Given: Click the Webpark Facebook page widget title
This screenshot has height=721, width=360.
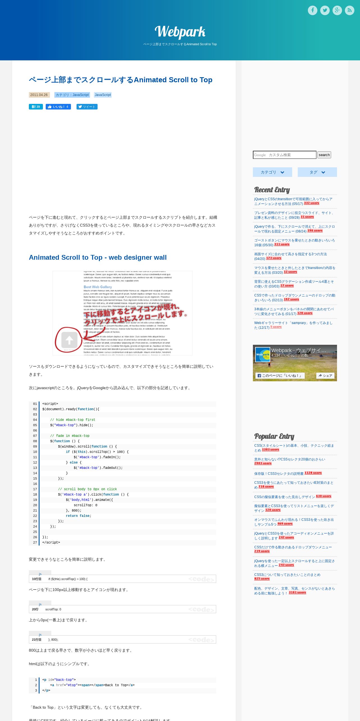Looking at the screenshot, I should (x=299, y=350).
